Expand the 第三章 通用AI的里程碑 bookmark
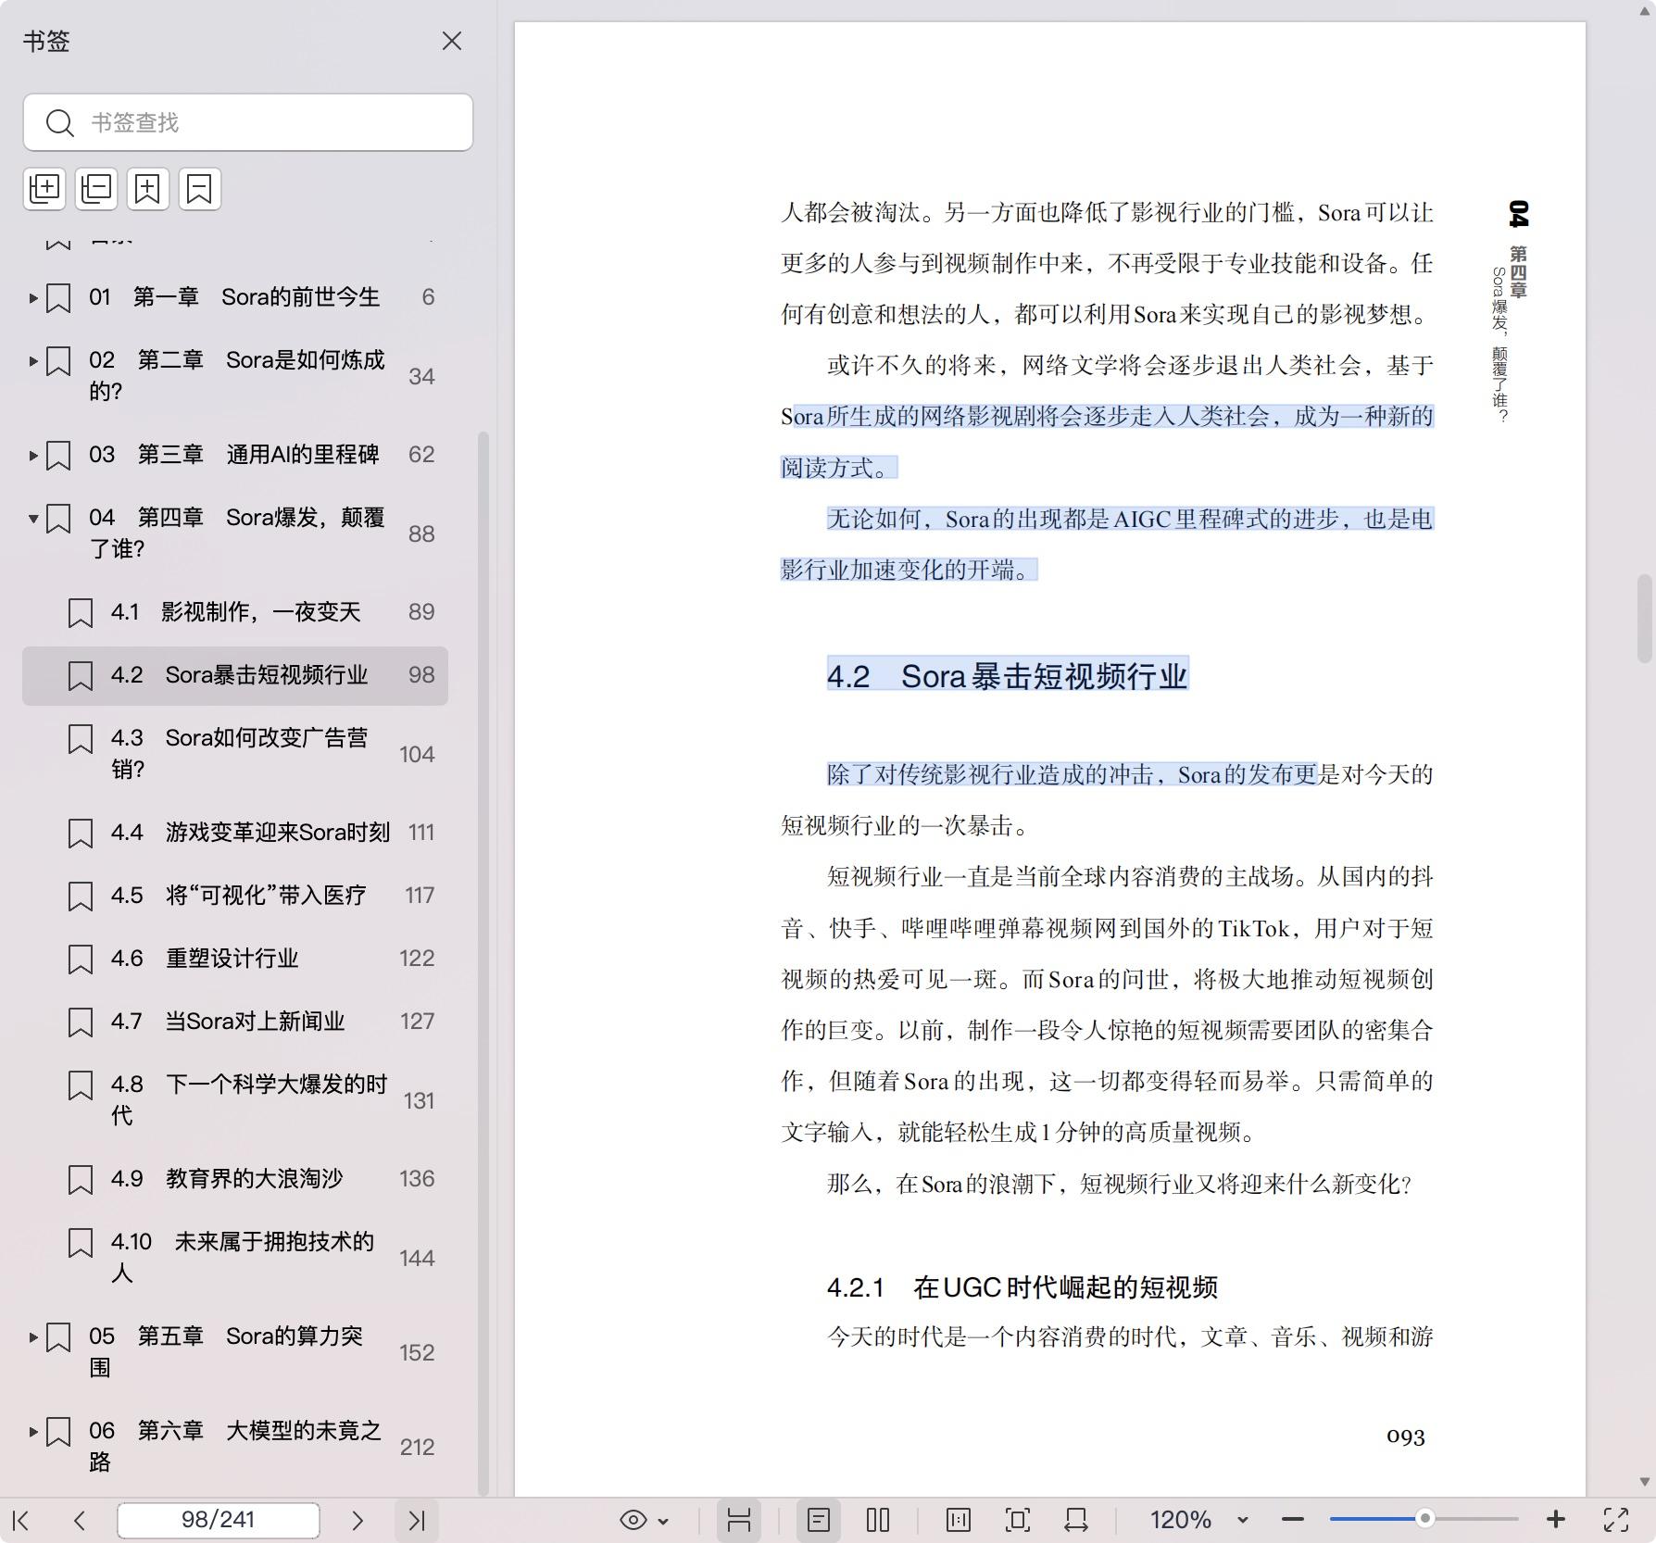1656x1543 pixels. (x=33, y=456)
